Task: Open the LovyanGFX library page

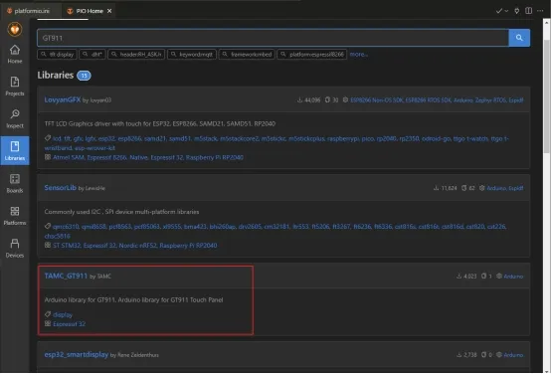Action: point(63,99)
